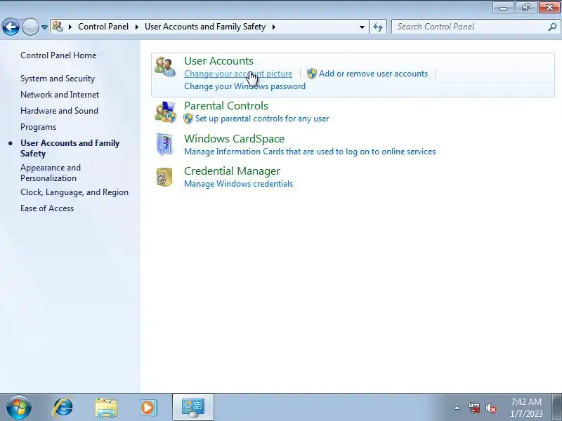Open the User Accounts heading
Screen dimensions: 562x421
coord(218,61)
